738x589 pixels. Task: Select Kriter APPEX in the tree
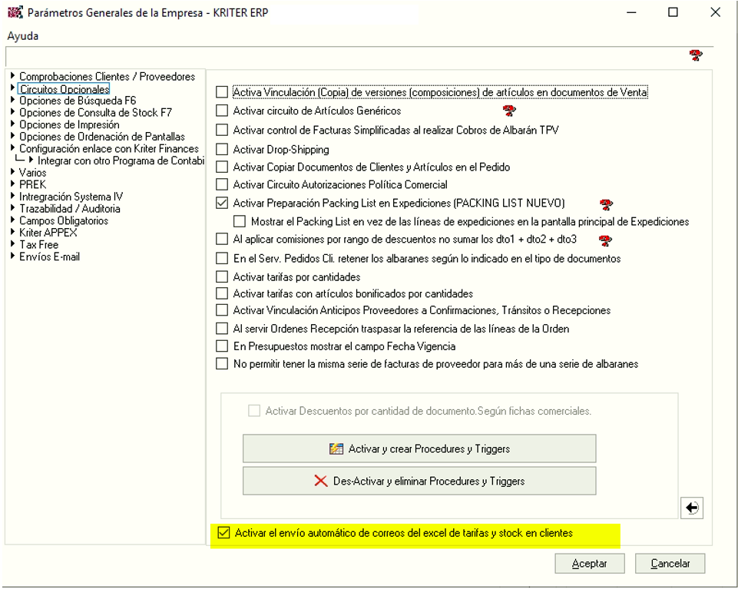click(x=48, y=233)
